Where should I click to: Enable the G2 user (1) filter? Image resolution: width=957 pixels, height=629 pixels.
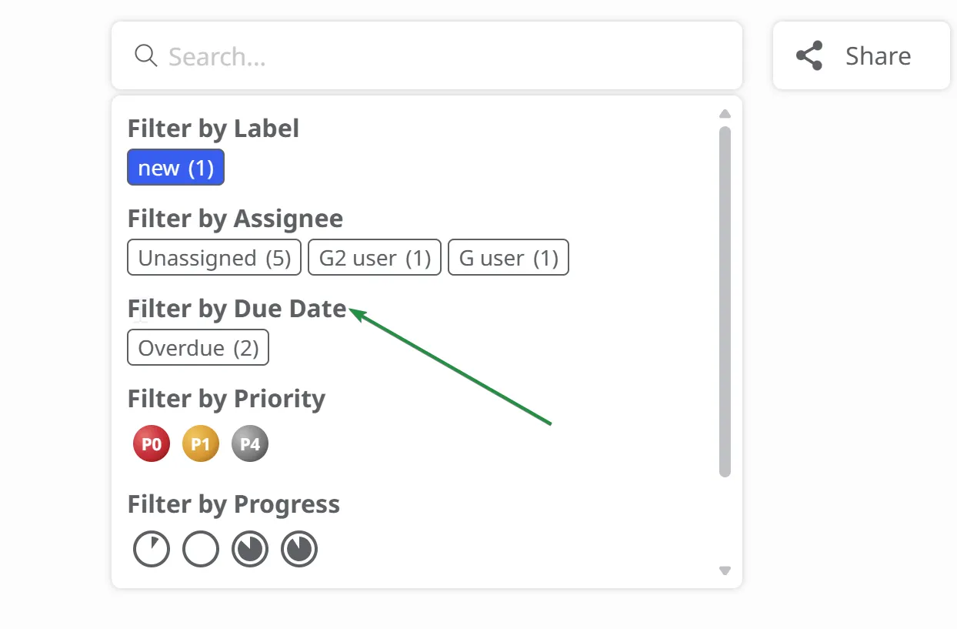click(375, 258)
